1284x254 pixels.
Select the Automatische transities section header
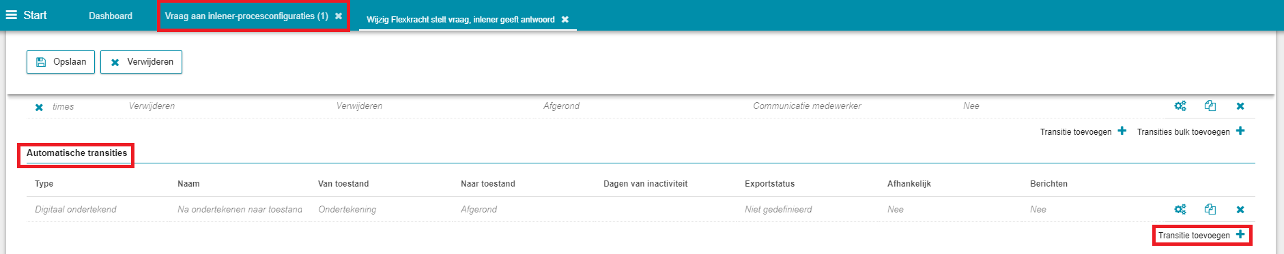pos(76,153)
